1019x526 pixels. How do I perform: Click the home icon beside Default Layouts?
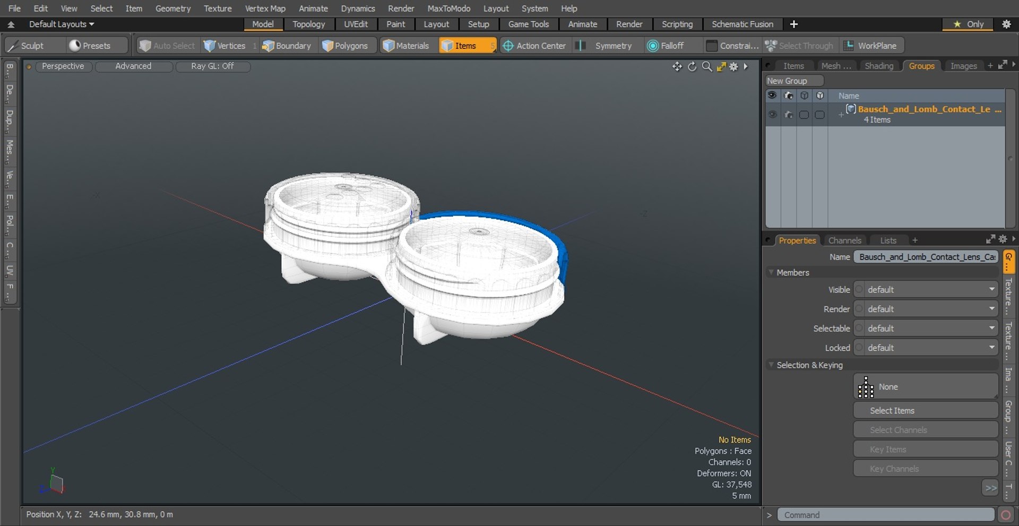[11, 24]
